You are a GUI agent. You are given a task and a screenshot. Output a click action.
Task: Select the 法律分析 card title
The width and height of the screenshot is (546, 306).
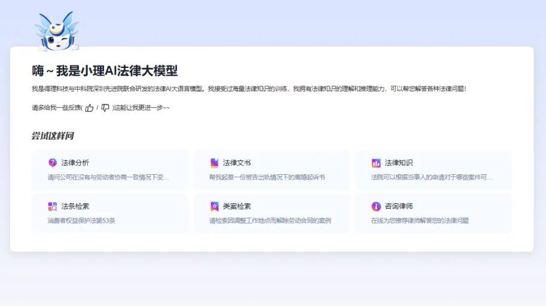point(75,163)
